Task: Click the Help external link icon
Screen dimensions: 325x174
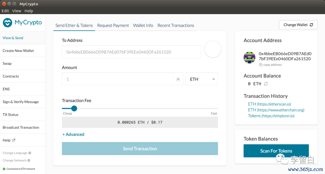Action: (14, 140)
